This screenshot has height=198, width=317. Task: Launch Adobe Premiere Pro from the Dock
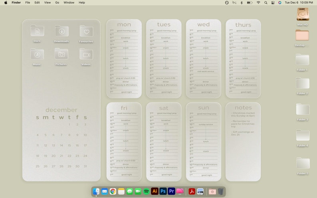click(171, 191)
